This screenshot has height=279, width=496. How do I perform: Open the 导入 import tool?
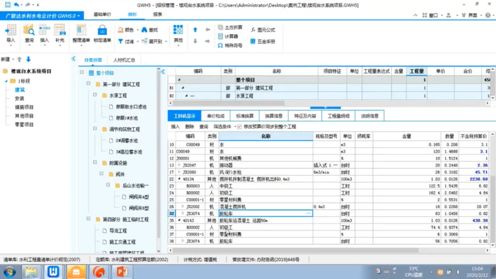tap(11, 34)
